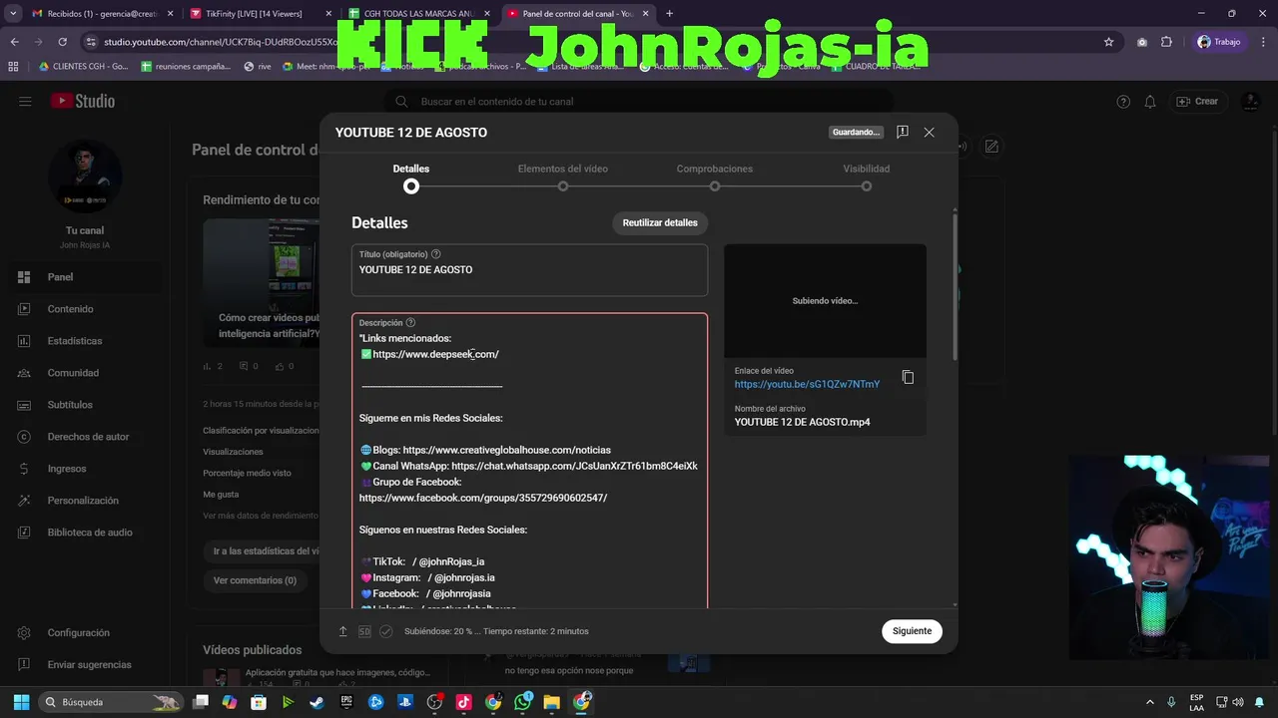Copy the video link with the copy icon
The image size is (1278, 718).
(908, 377)
